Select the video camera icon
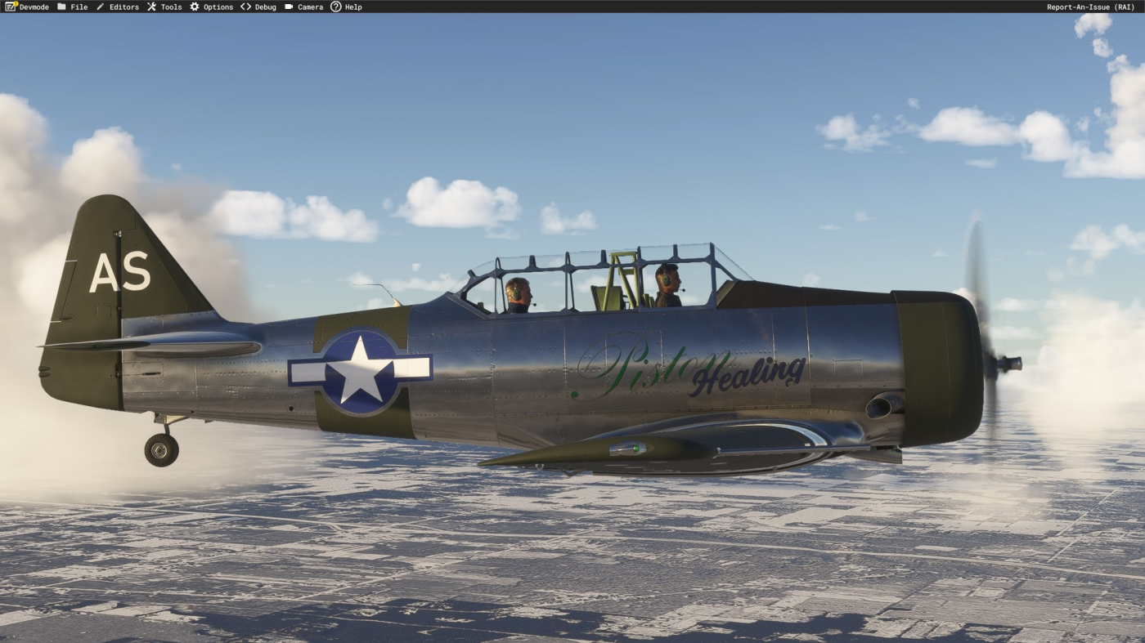1145x643 pixels. (x=289, y=7)
